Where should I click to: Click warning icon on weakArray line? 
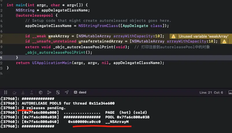tap(173, 36)
